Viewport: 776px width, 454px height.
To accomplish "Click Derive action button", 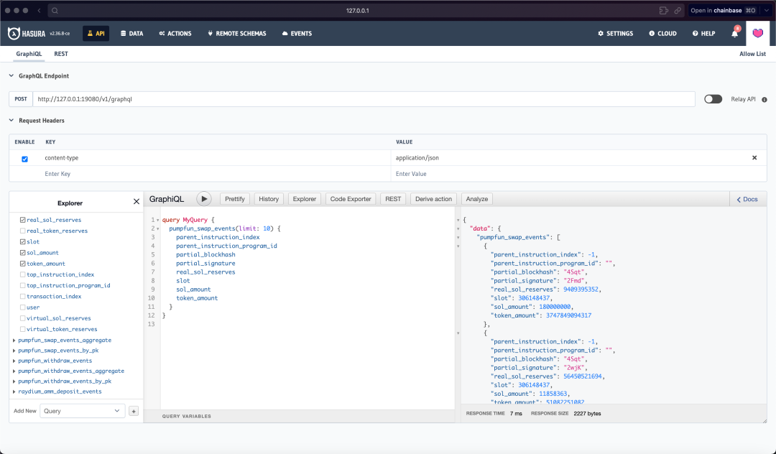I will tap(433, 199).
